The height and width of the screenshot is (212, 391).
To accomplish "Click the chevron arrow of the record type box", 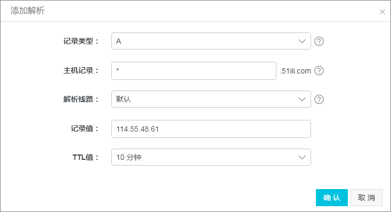I will [302, 41].
